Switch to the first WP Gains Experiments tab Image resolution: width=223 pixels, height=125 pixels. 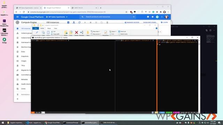point(29,8)
